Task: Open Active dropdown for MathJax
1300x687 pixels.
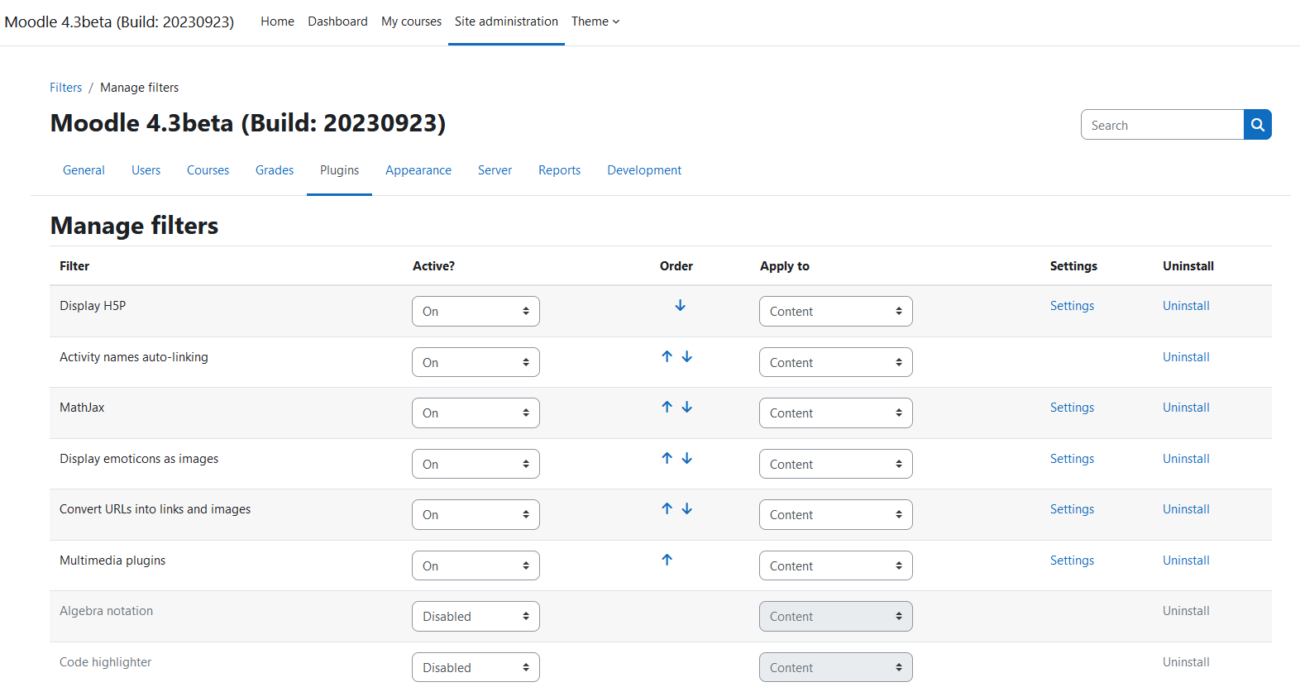Action: pos(476,413)
